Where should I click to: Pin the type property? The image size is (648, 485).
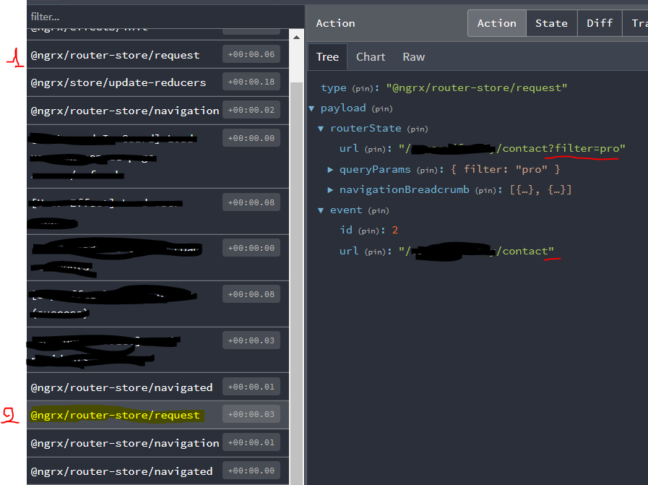[363, 88]
